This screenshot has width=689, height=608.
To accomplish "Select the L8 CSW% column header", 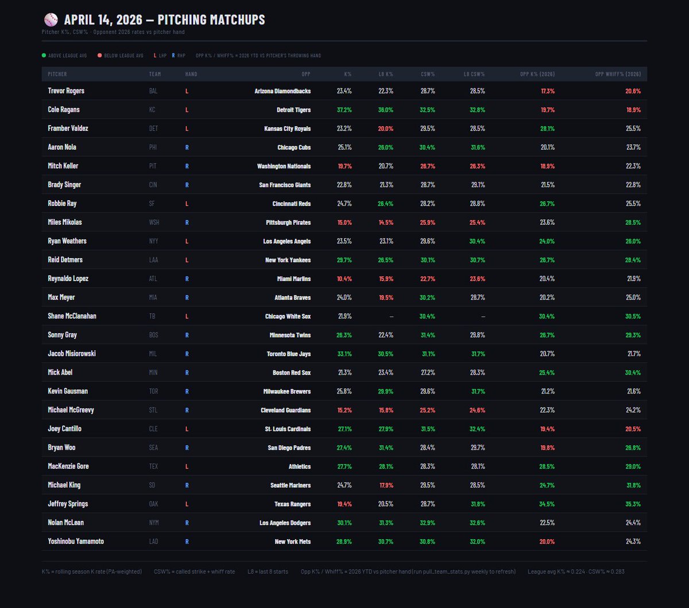I will point(474,75).
